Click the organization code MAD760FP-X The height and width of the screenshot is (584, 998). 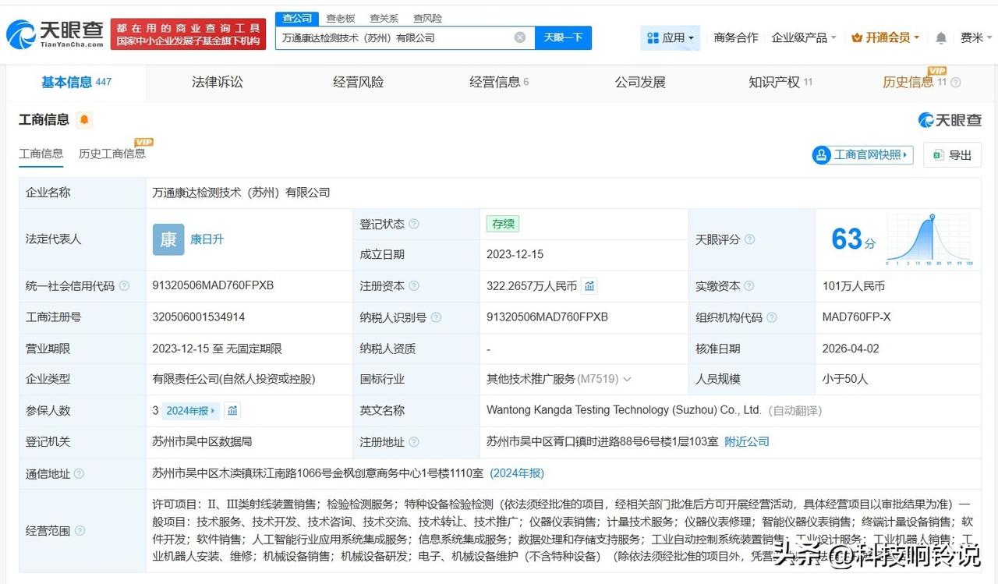[x=856, y=317]
